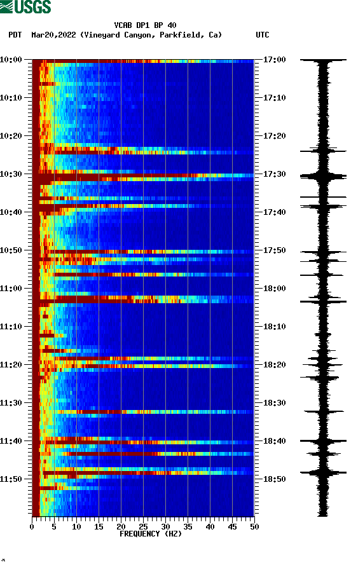Screen dimensions: 351x567
Task: Click the '35' frequency axis label
Action: click(188, 527)
